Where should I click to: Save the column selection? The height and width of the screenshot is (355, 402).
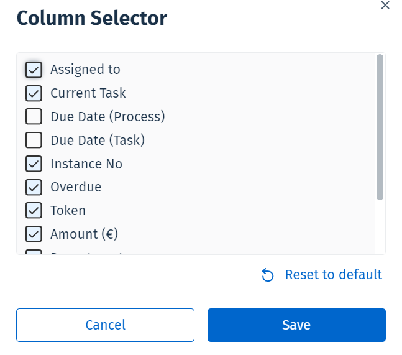296,325
